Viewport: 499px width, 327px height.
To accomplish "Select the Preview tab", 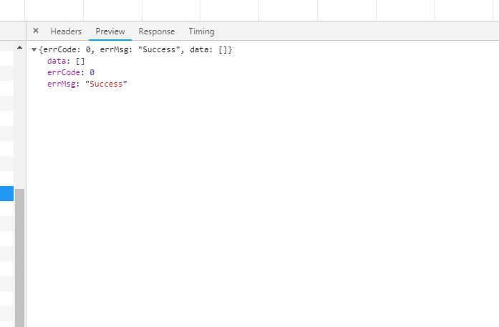I will (x=110, y=31).
